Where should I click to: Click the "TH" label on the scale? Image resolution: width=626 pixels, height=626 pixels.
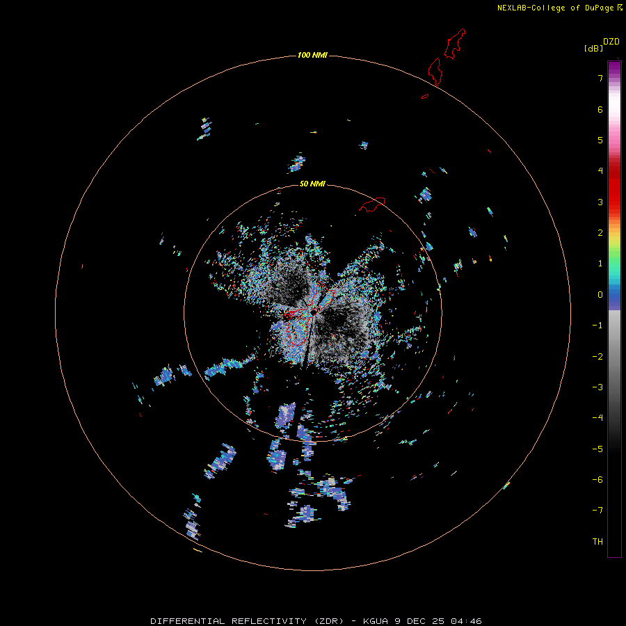(597, 542)
